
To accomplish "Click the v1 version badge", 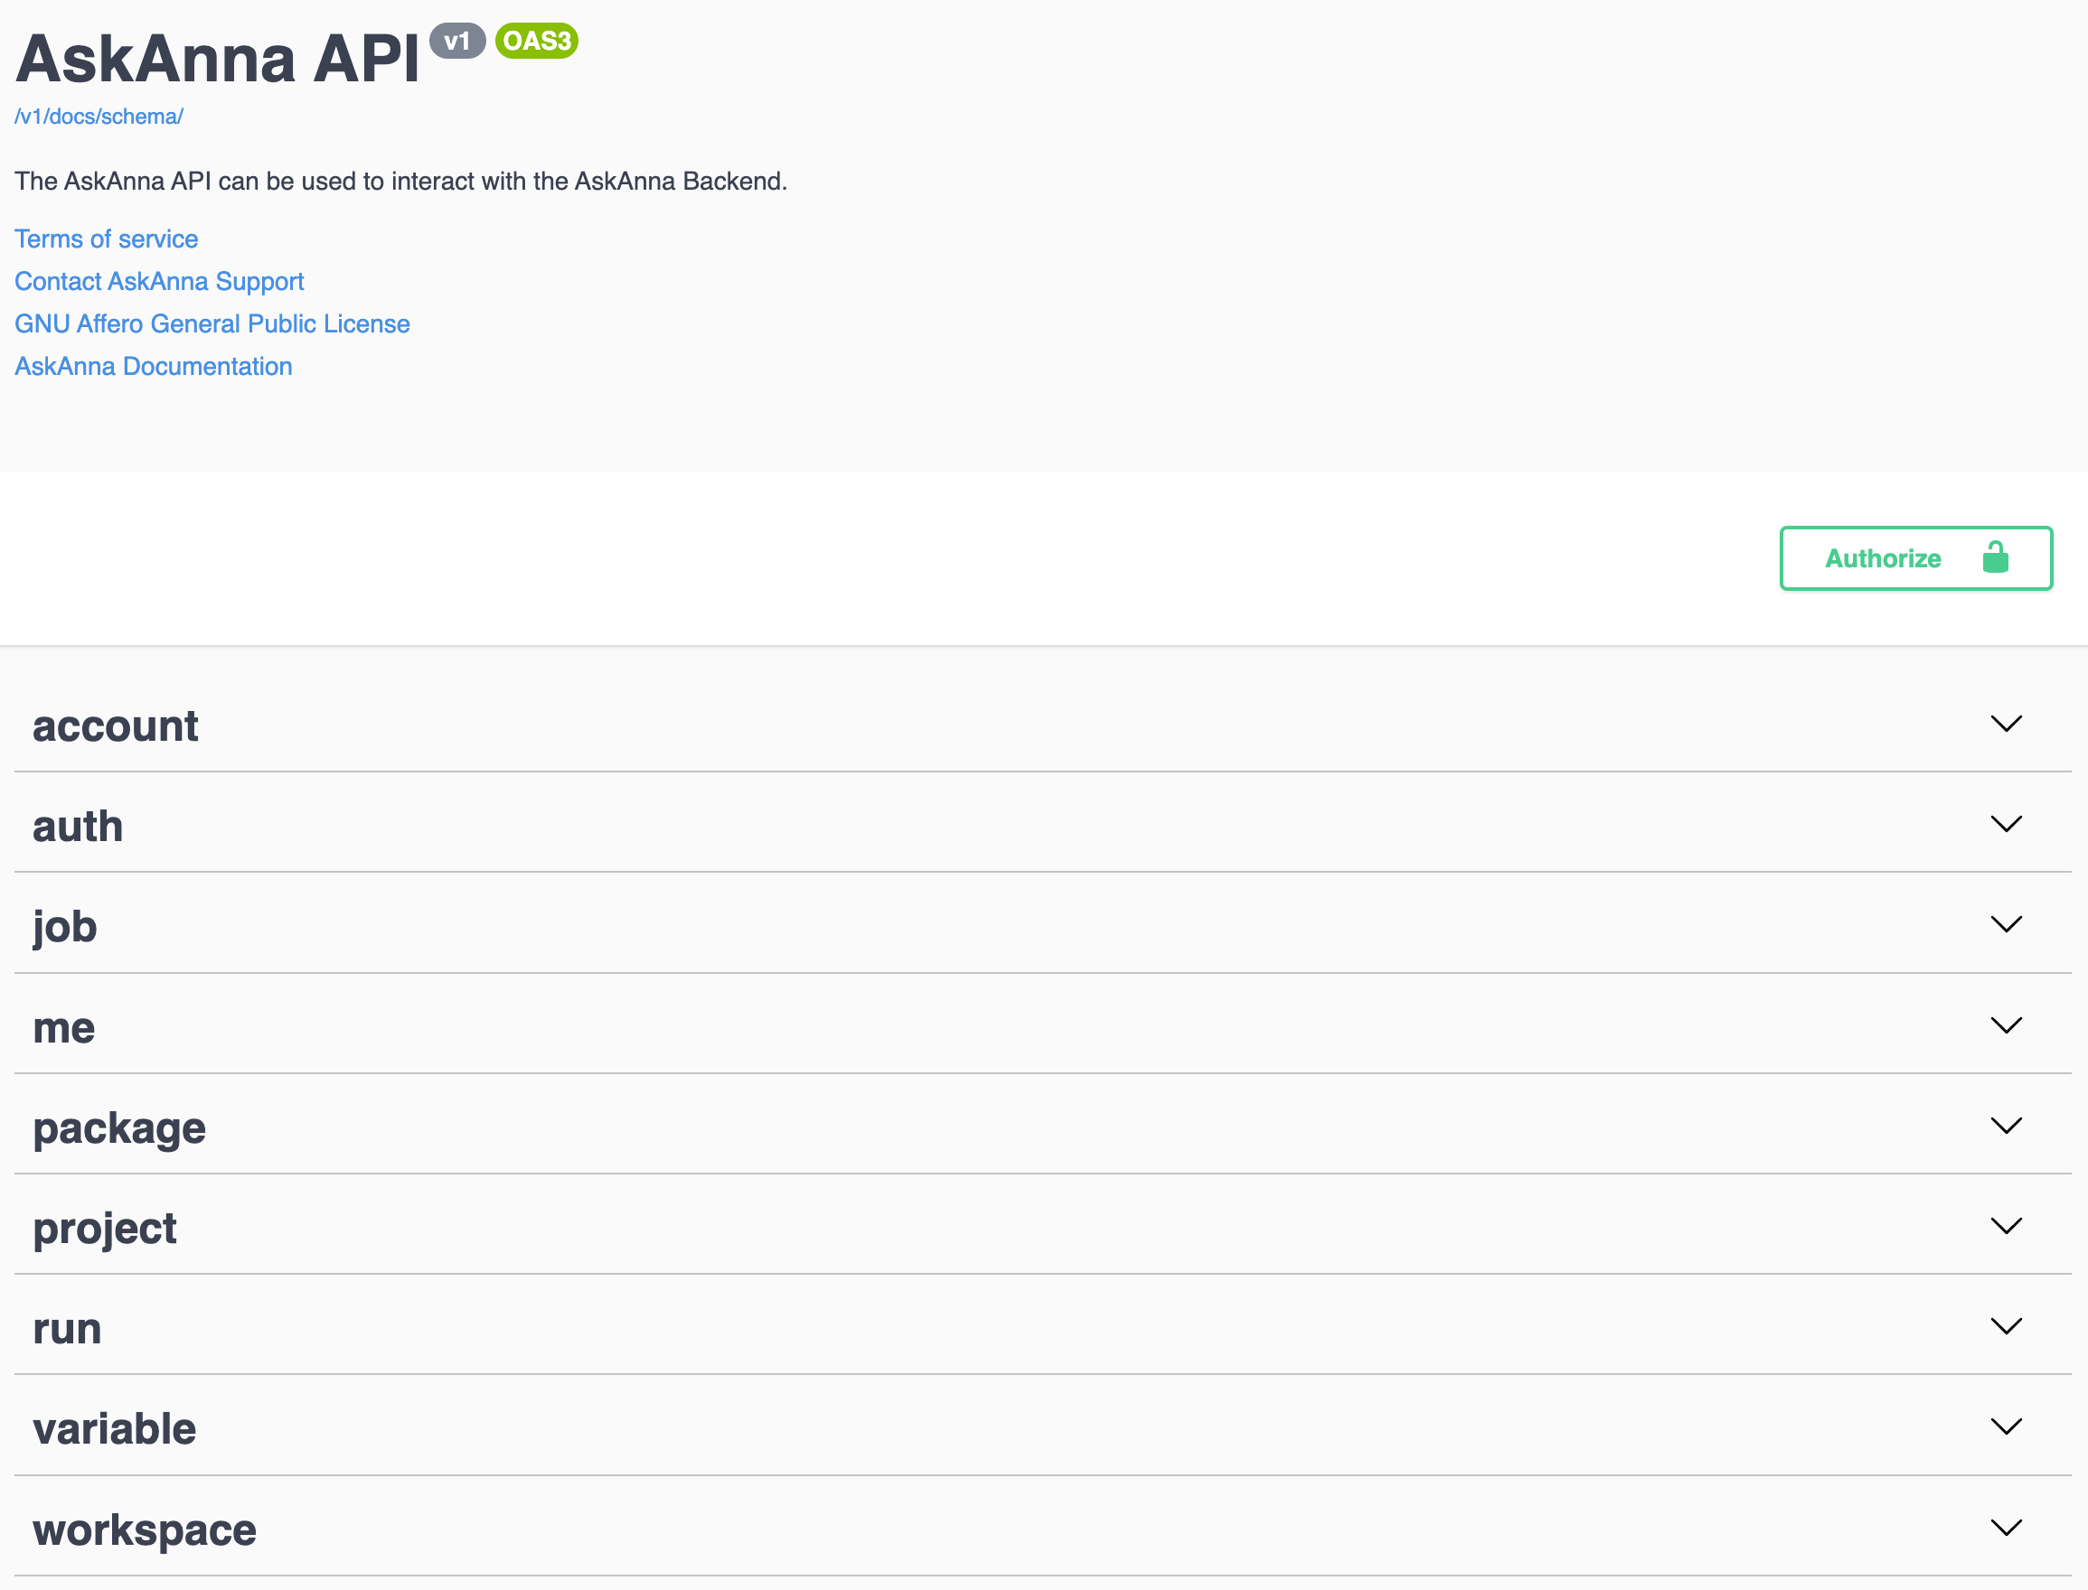I will click(460, 42).
